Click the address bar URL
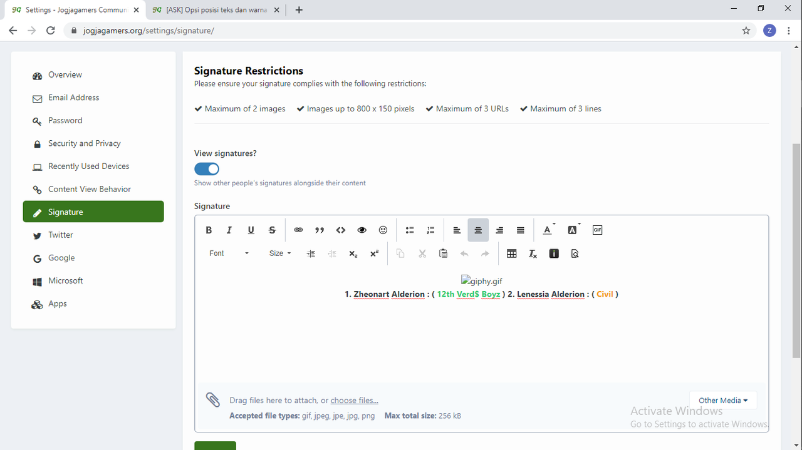802x450 pixels. point(148,30)
